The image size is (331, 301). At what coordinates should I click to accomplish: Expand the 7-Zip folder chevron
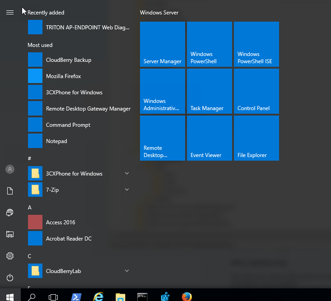coord(127,190)
